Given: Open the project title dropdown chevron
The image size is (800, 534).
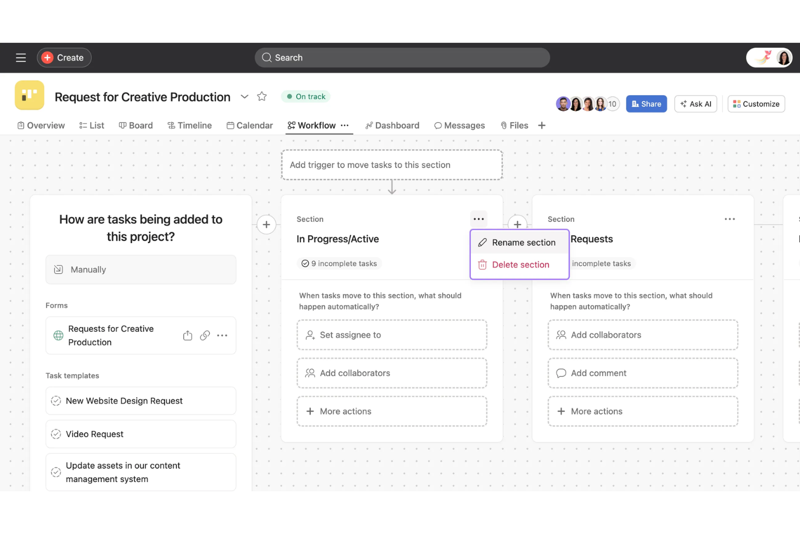Looking at the screenshot, I should pos(244,96).
